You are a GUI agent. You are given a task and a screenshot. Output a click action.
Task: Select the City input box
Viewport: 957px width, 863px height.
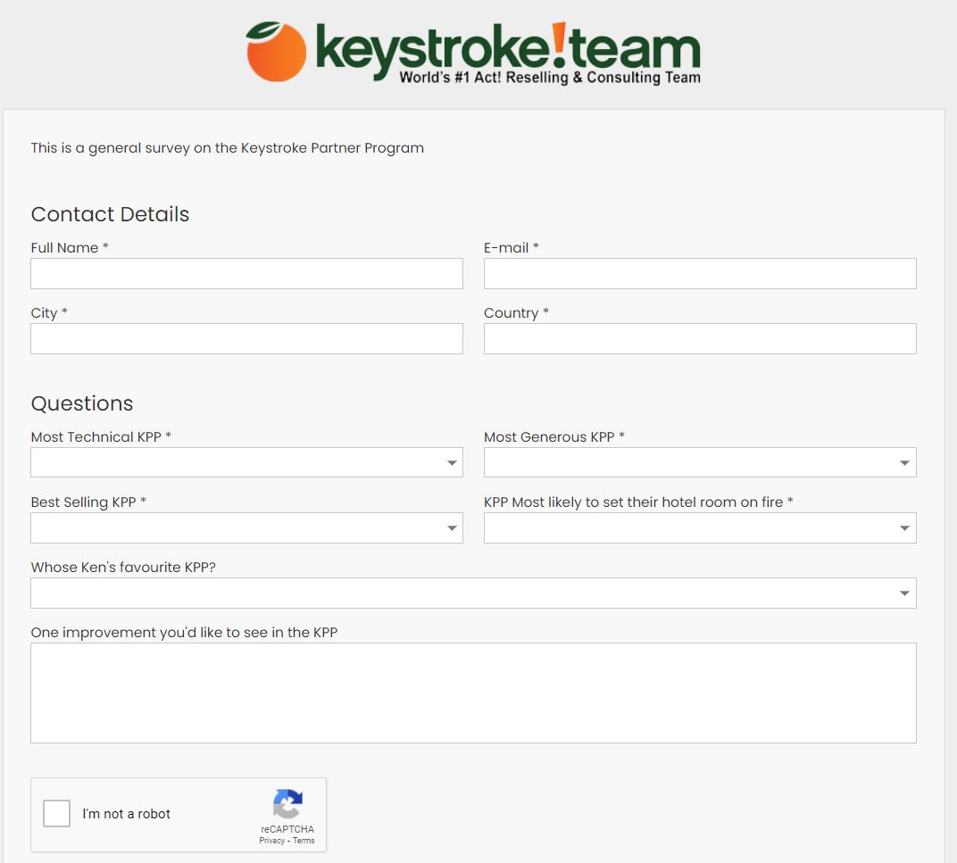[x=246, y=338]
